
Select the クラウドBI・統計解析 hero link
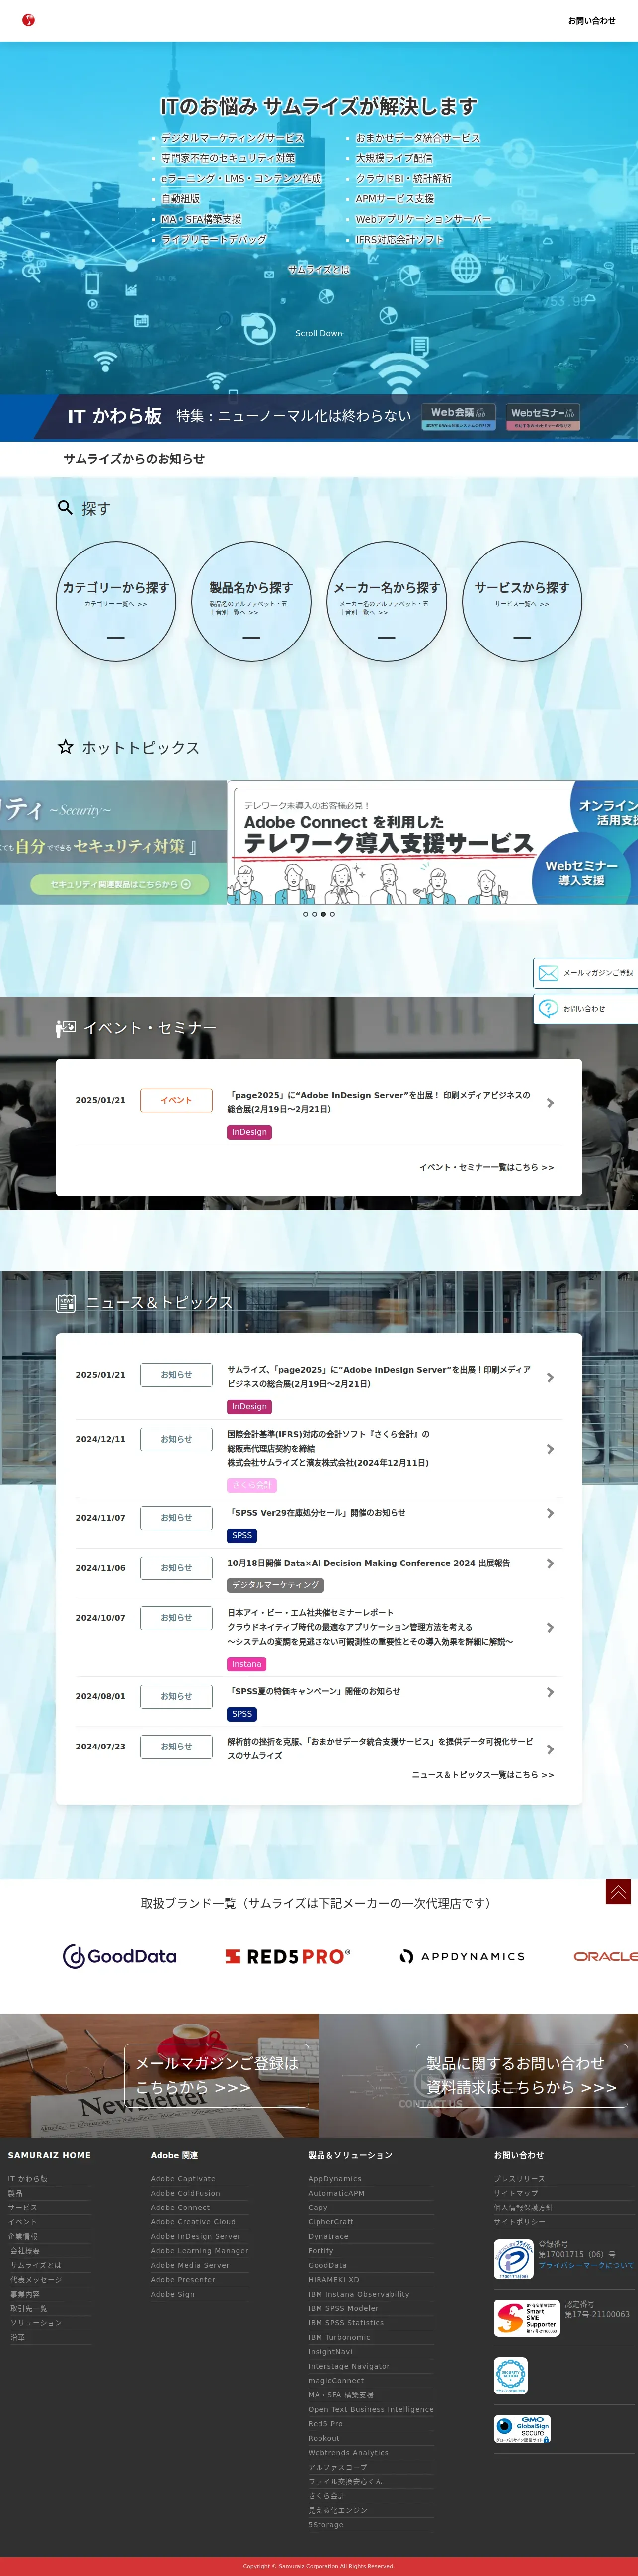point(403,178)
